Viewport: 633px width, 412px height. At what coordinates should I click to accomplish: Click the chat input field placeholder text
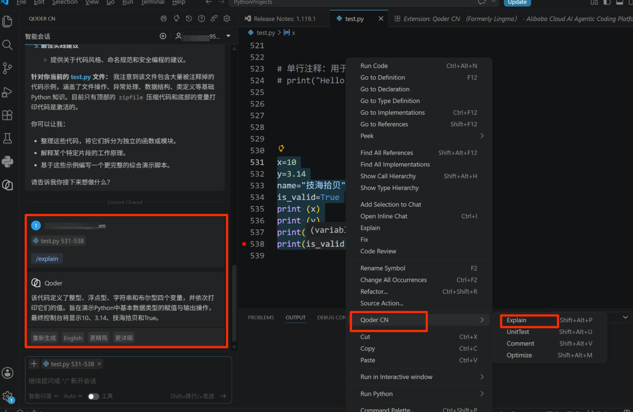click(x=62, y=381)
